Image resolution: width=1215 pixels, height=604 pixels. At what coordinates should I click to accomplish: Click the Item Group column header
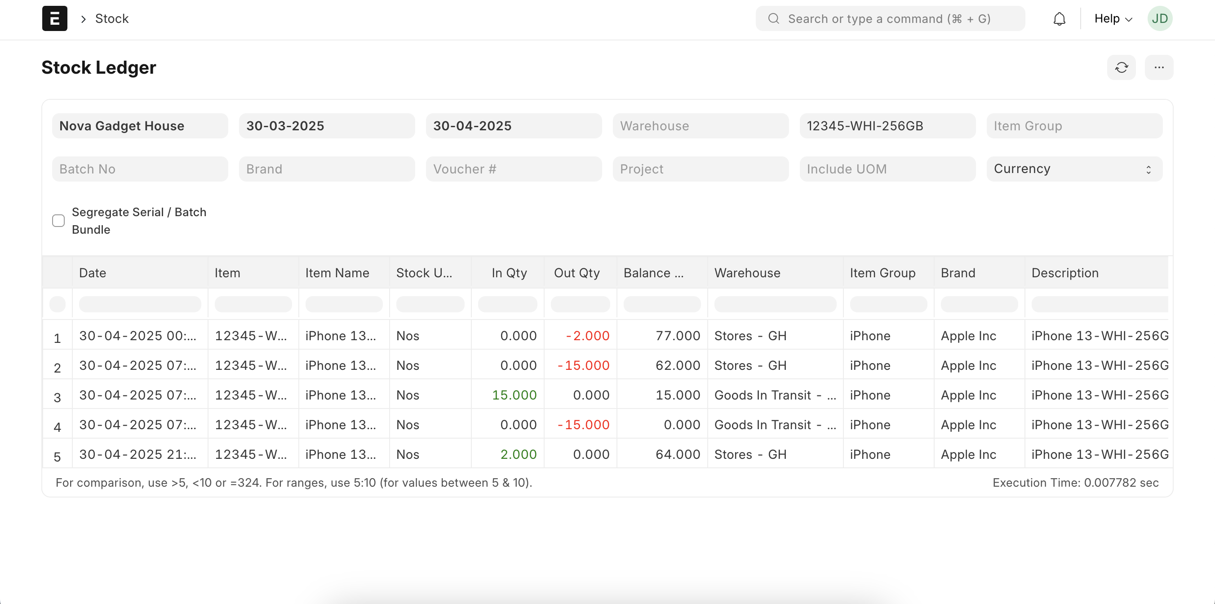889,273
